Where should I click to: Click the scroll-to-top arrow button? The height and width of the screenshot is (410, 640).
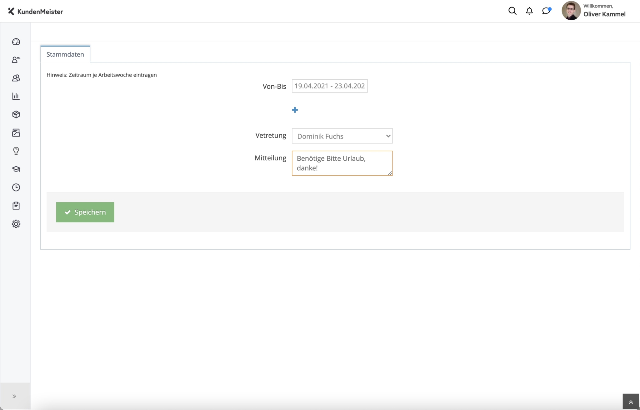click(631, 402)
